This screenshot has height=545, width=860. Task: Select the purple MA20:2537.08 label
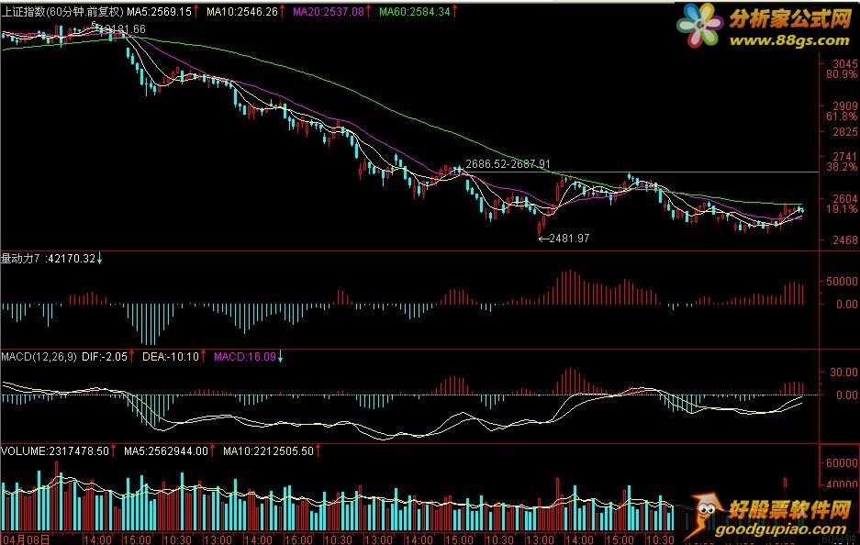328,12
